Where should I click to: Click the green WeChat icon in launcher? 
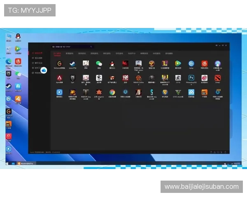pyautogui.click(x=99, y=64)
